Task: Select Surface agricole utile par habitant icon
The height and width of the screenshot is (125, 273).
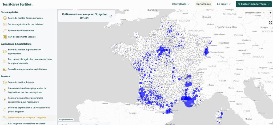Action: click(5, 24)
